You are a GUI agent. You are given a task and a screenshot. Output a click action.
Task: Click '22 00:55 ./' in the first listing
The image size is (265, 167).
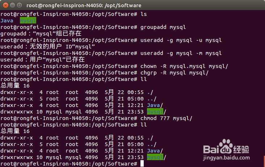pos(135,92)
